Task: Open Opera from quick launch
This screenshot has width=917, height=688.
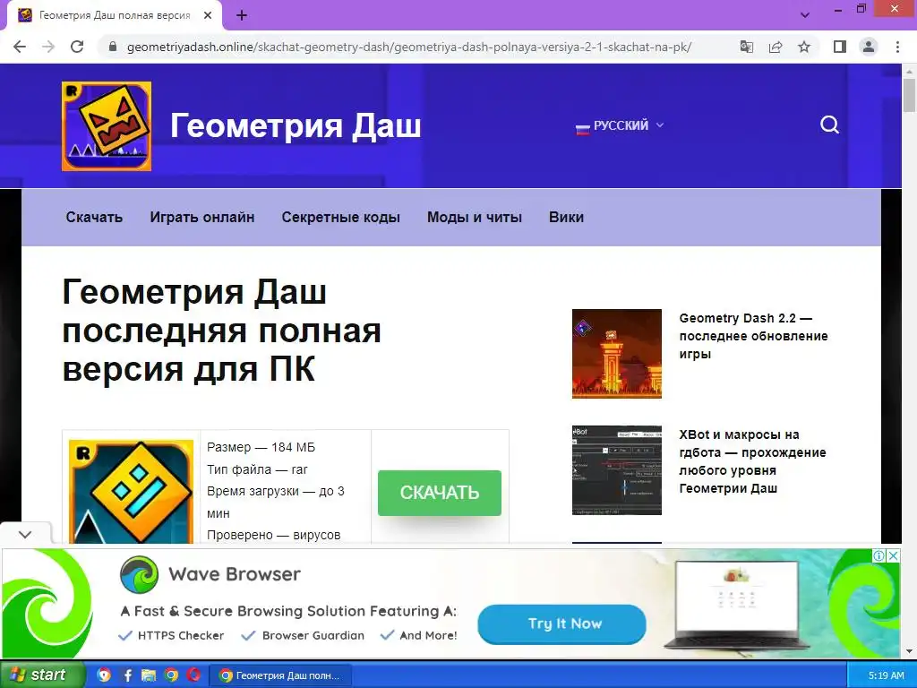Action: pos(194,675)
